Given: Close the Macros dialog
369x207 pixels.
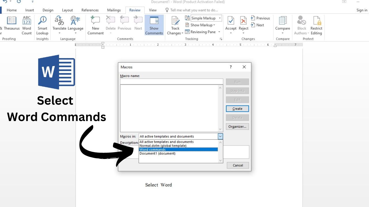Looking at the screenshot, I should point(244,67).
